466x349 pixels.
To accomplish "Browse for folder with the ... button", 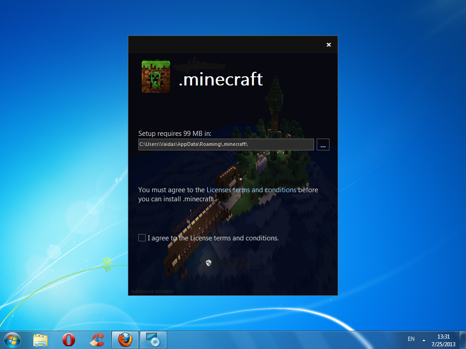I will (x=323, y=145).
